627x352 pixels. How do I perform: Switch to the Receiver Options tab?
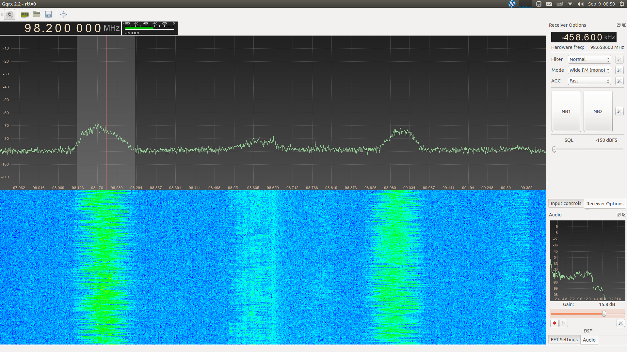pos(605,204)
